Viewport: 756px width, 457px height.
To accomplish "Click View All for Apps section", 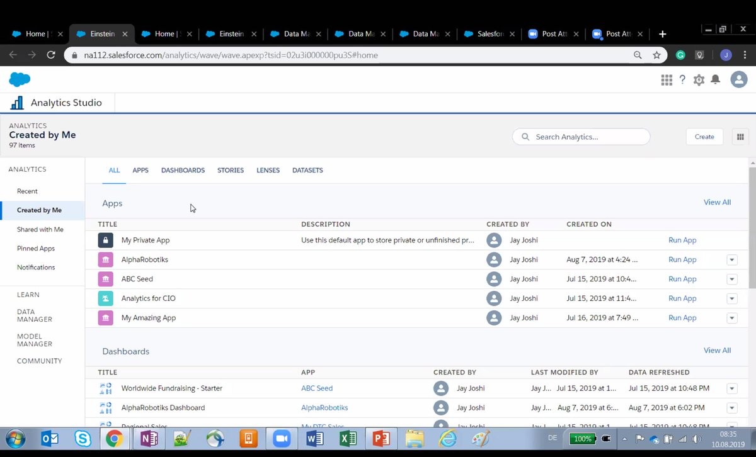I will point(717,202).
